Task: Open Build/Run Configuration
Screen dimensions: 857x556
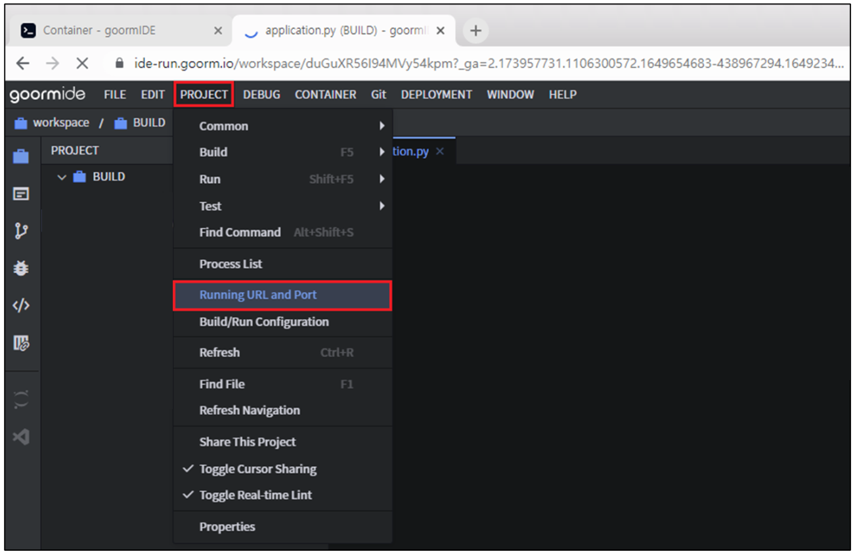Action: click(282, 322)
